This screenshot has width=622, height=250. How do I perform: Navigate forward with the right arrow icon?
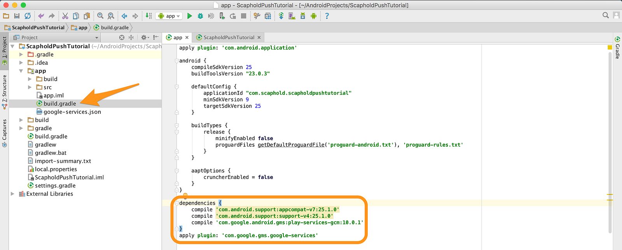point(135,16)
